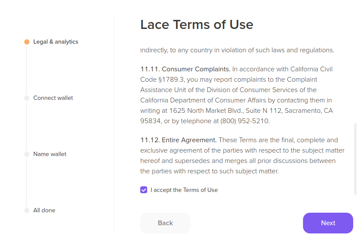Click the 11.12. Entire Agreement heading
Screen dimensions: 361x249
pyautogui.click(x=178, y=140)
